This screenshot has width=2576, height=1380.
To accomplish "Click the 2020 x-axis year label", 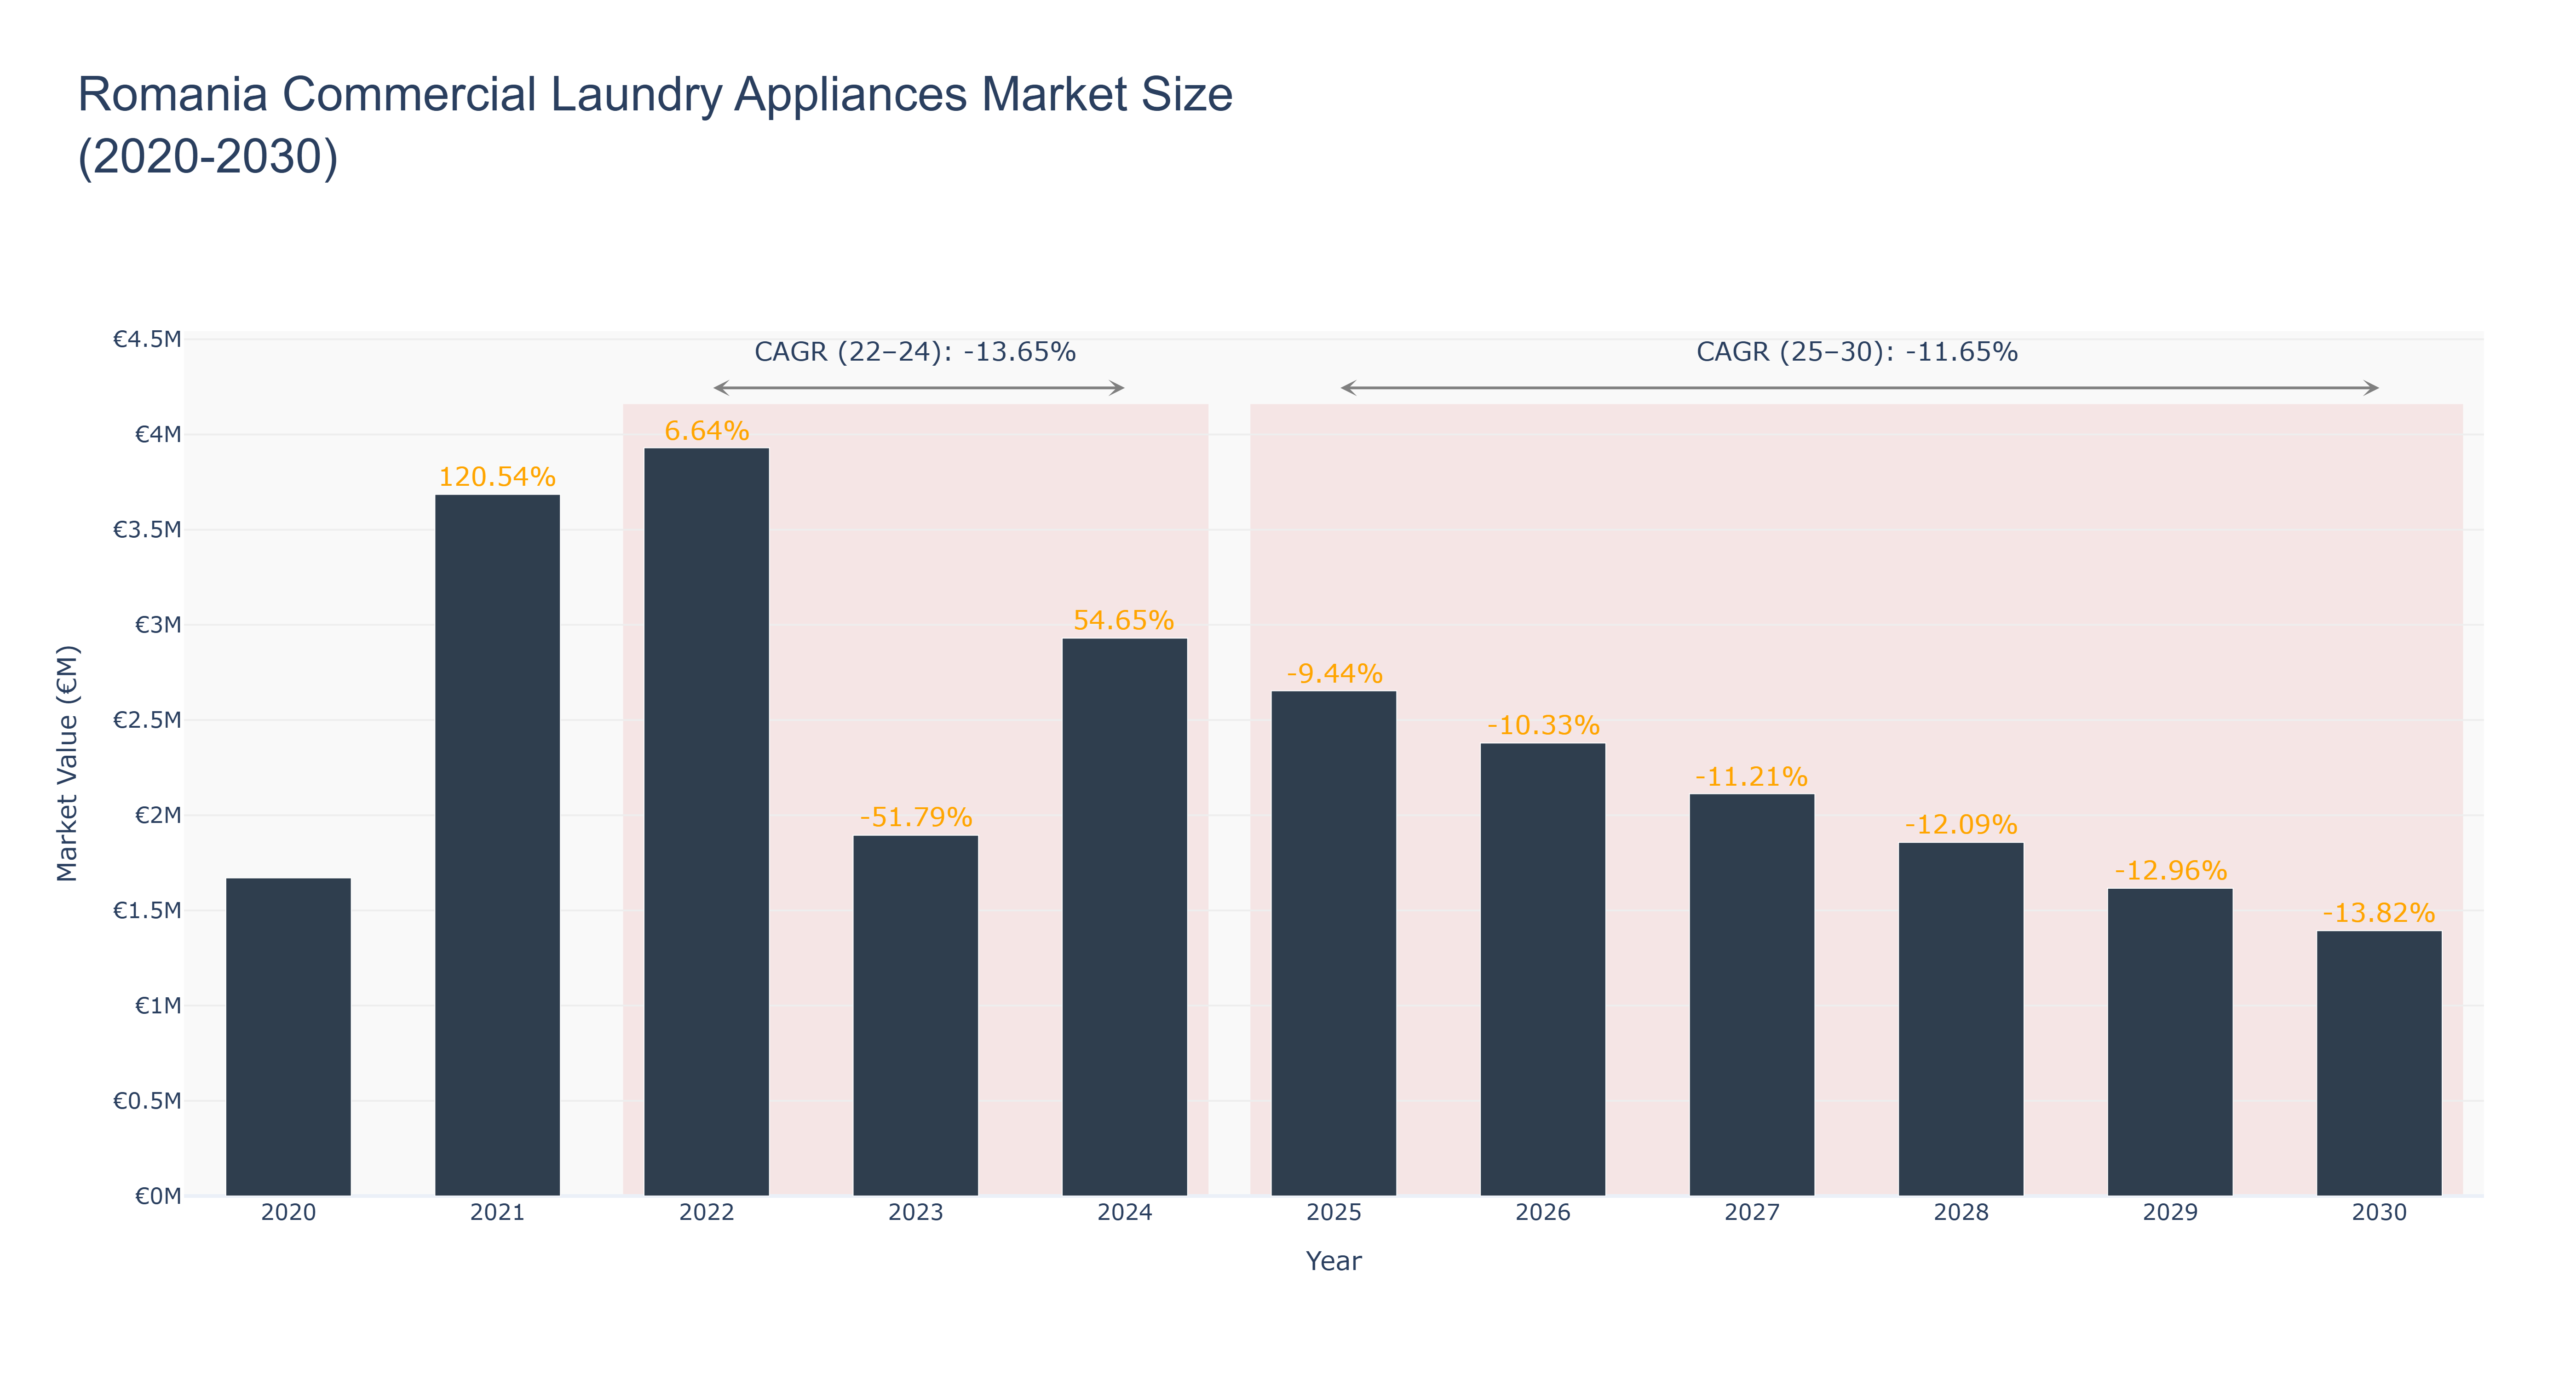I will (x=288, y=1213).
